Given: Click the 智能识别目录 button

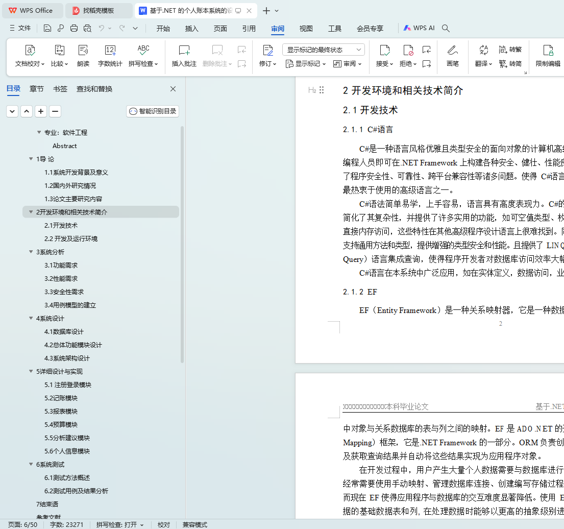Looking at the screenshot, I should tap(153, 111).
